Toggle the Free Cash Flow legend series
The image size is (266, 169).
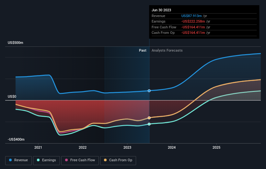pyautogui.click(x=80, y=160)
